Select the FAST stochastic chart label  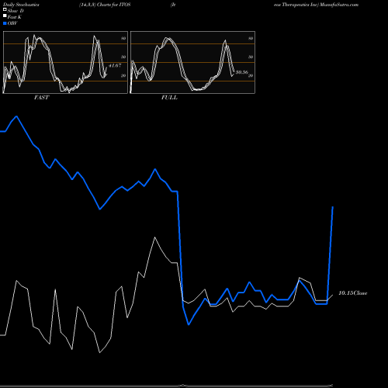tap(41, 98)
